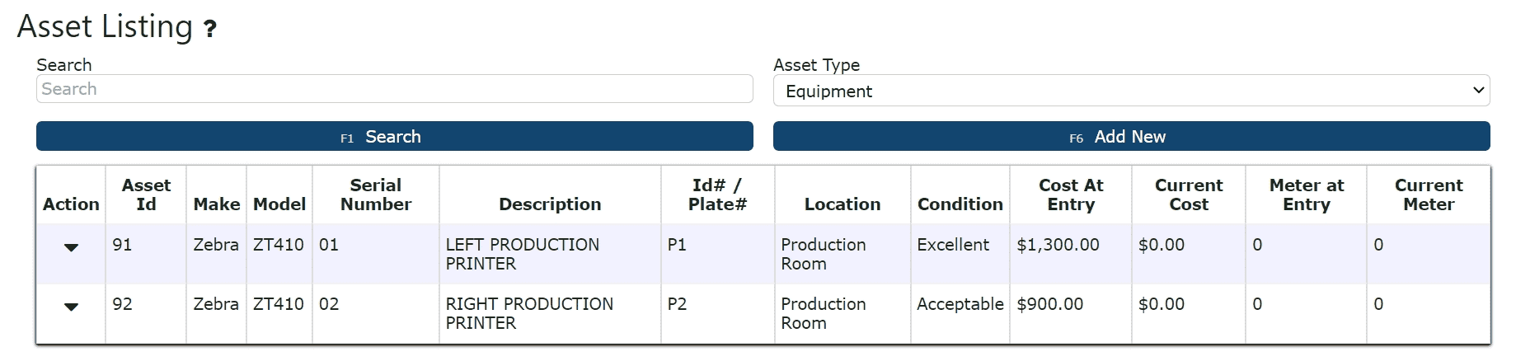This screenshot has height=361, width=1516.
Task: Sort by Meter at Entry column header
Action: [1306, 195]
